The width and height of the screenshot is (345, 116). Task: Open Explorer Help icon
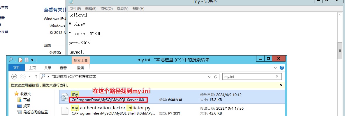[x=281, y=68]
